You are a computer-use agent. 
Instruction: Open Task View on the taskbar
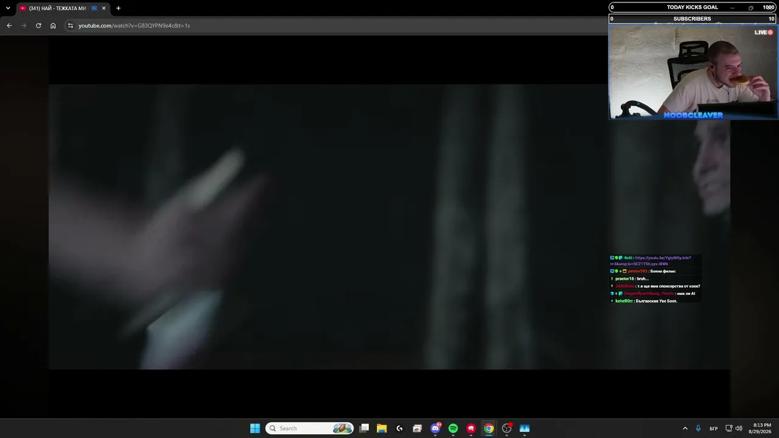pos(364,428)
